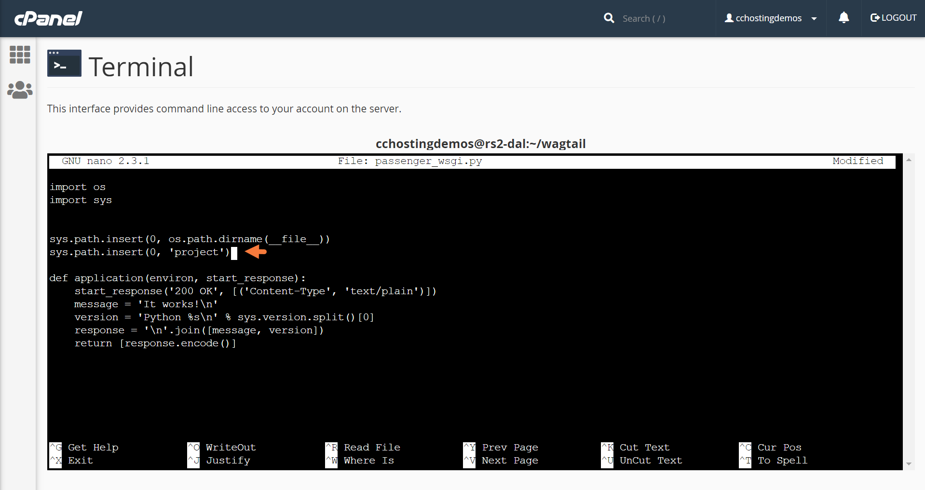Click the notifications bell icon
The height and width of the screenshot is (490, 925).
click(843, 18)
